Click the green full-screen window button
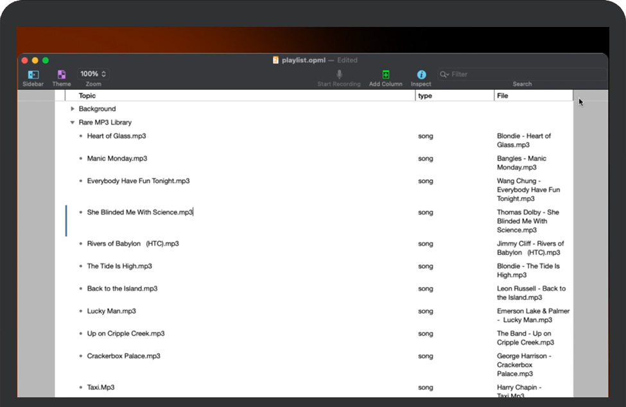The width and height of the screenshot is (626, 407). point(46,60)
